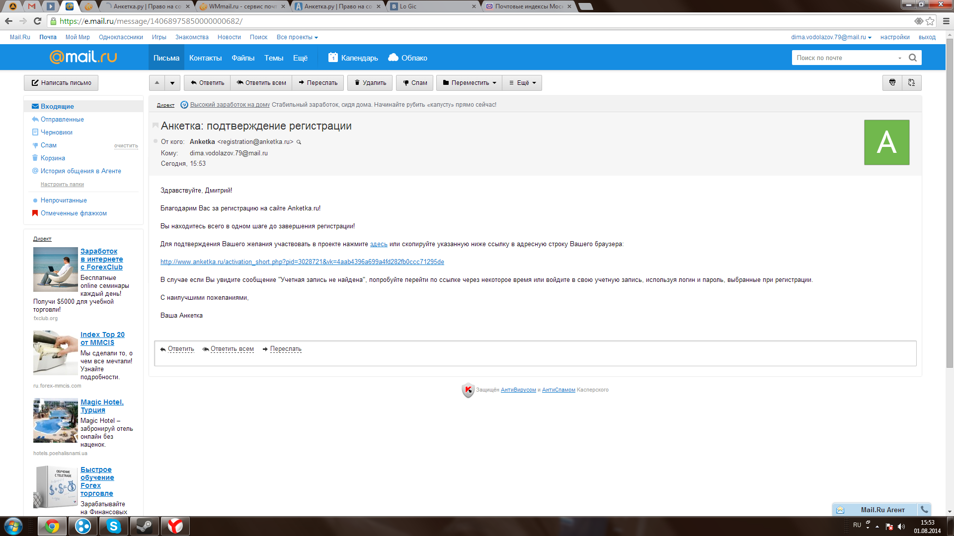Go to next message arrow down
This screenshot has height=536, width=954.
click(x=172, y=82)
